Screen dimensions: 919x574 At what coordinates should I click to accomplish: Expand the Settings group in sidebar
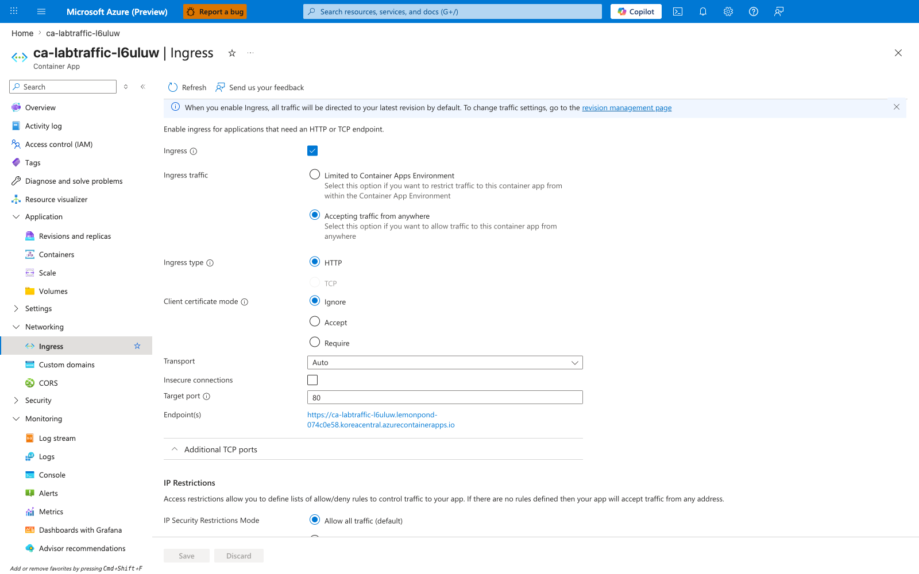[16, 308]
